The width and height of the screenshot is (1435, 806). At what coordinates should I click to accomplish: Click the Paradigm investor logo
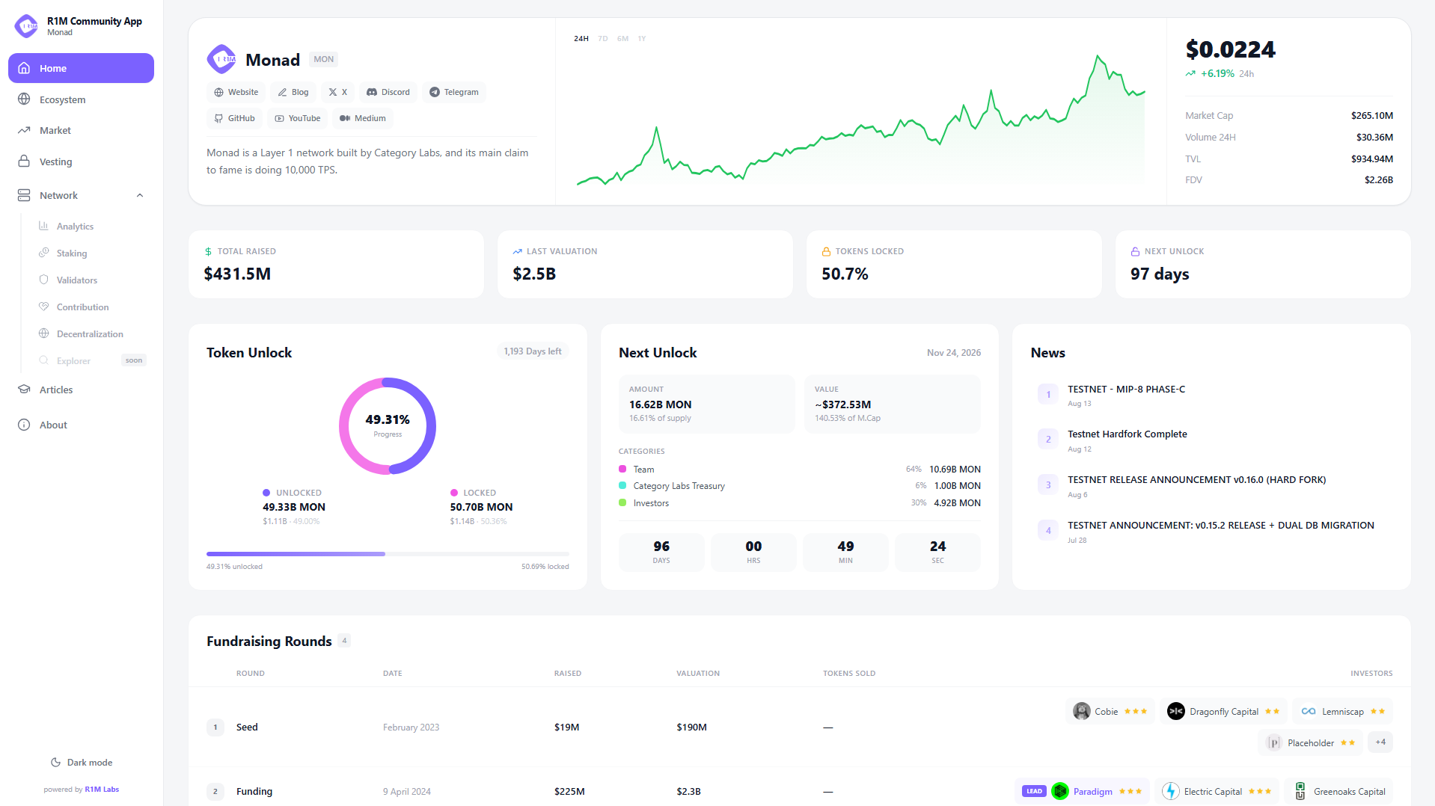1060,791
